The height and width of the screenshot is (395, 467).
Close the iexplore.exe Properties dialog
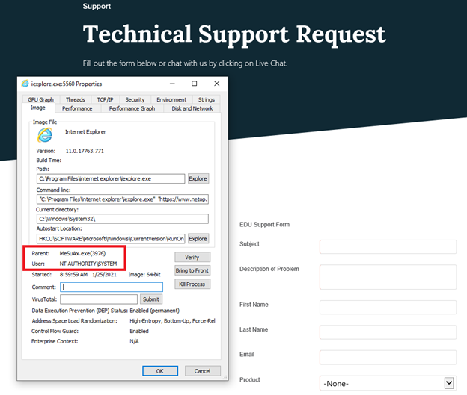[216, 84]
